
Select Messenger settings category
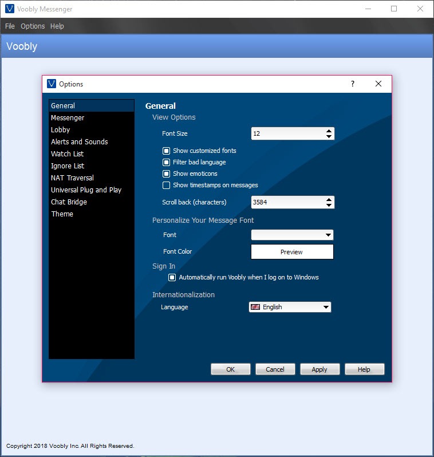click(92, 118)
